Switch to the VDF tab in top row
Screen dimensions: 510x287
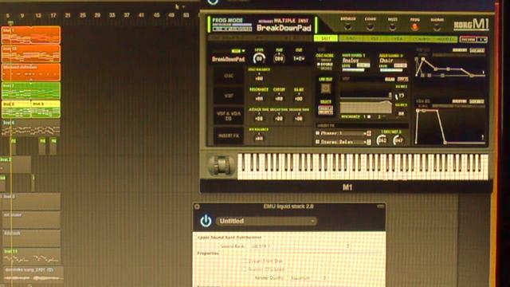pos(374,39)
